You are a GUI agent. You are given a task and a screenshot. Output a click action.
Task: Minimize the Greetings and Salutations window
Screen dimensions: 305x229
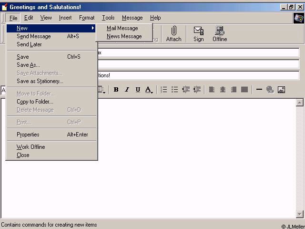pyautogui.click(x=284, y=7)
